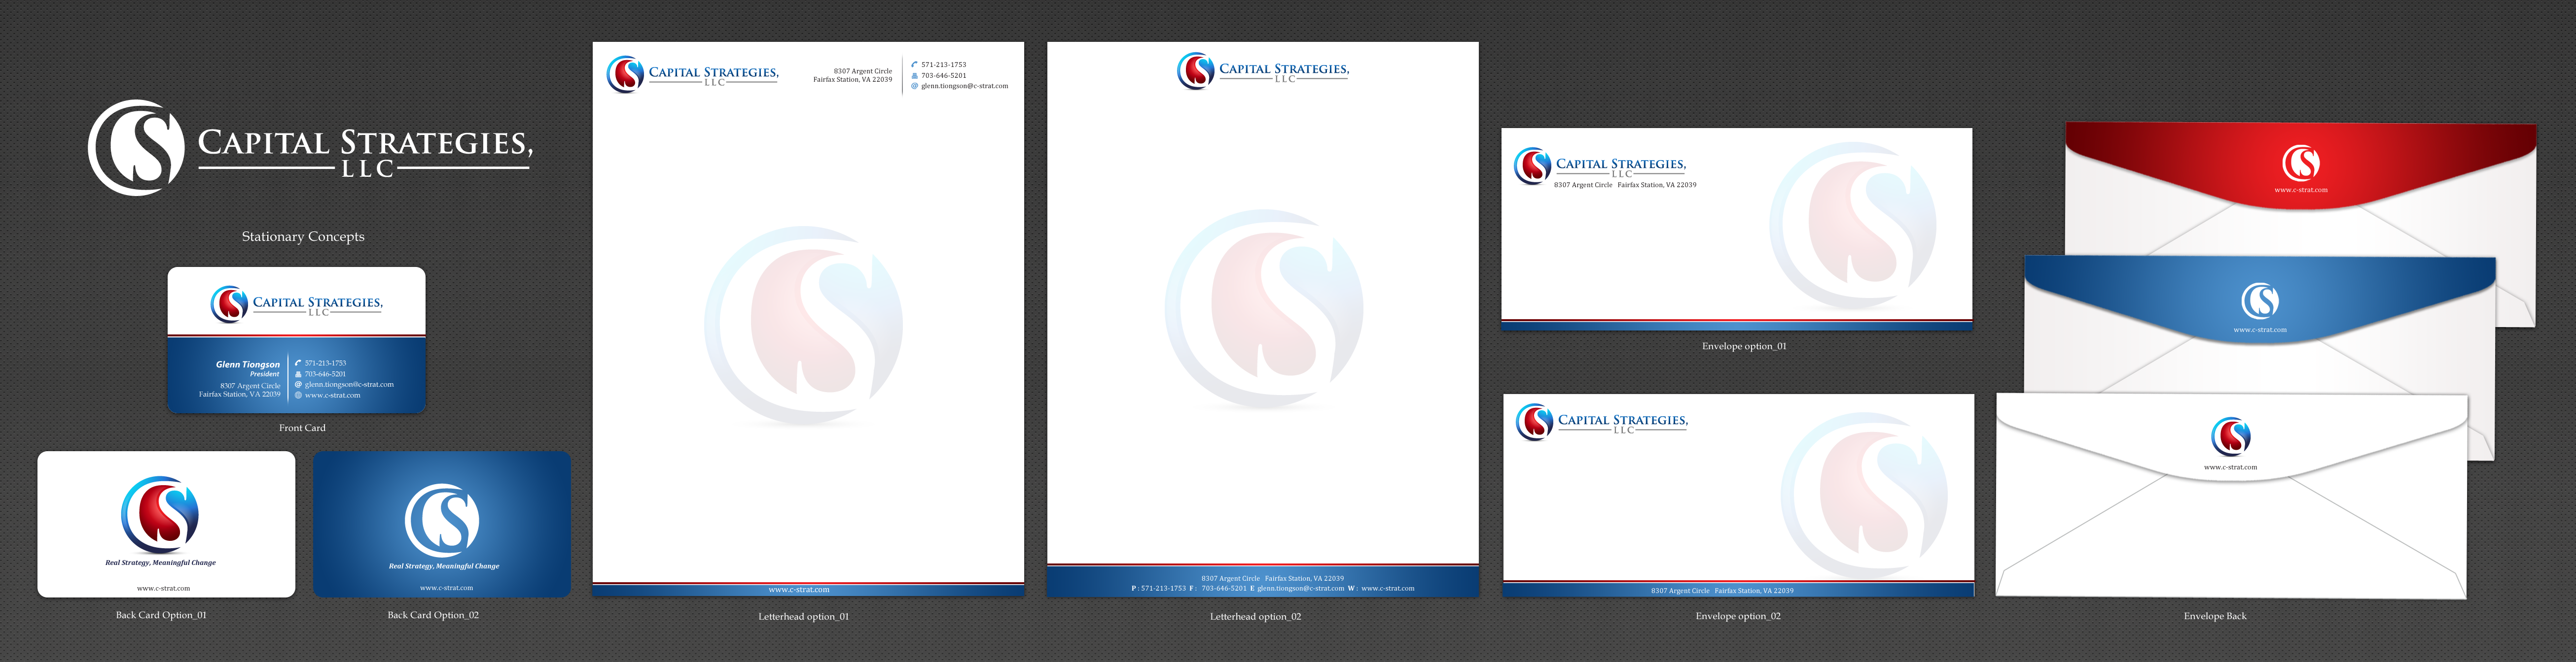Click the phone icon on the front business card
This screenshot has height=662, width=2576.
[298, 364]
